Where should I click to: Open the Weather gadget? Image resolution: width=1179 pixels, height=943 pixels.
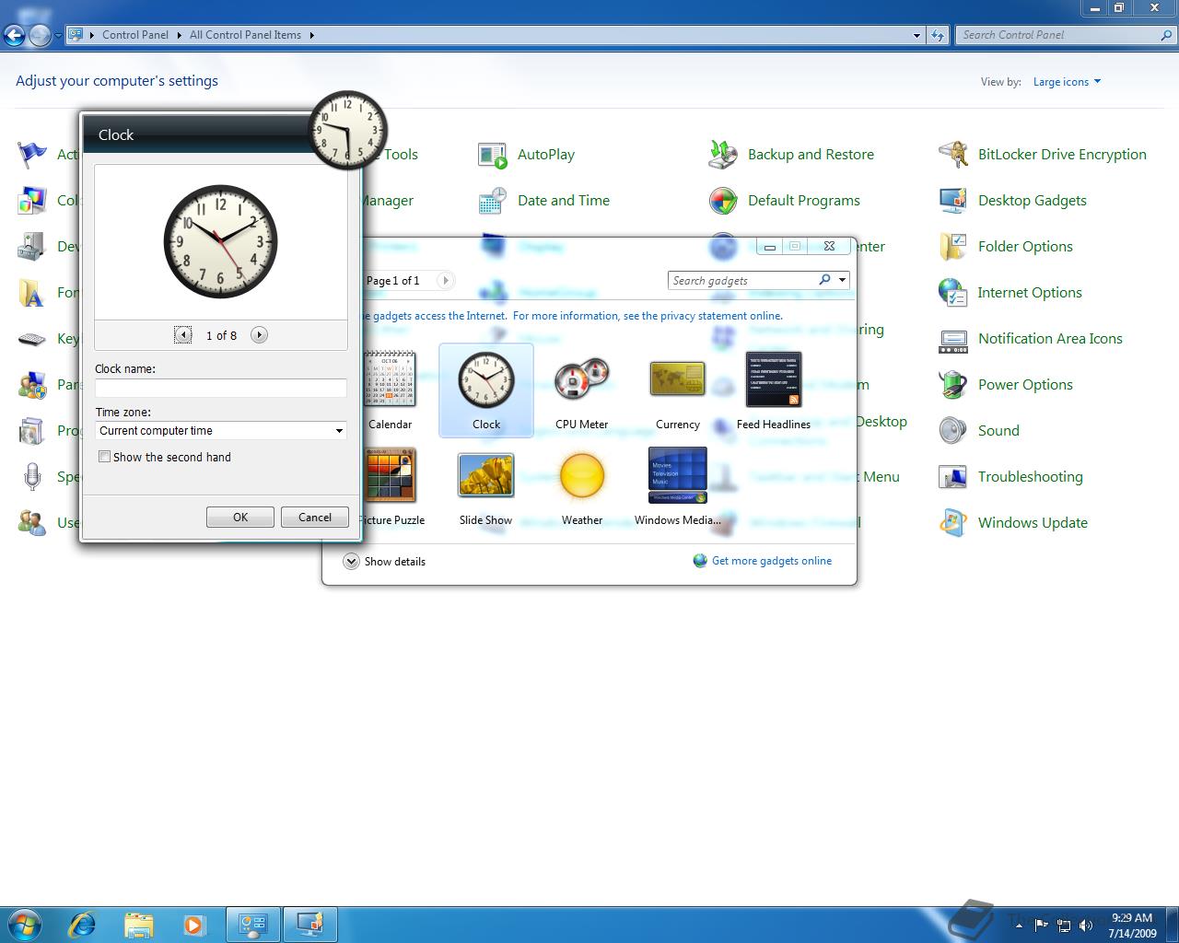[x=581, y=486]
